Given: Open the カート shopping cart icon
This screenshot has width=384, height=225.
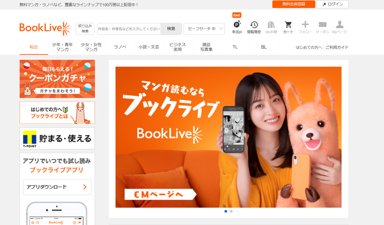Looking at the screenshot, I should [288, 27].
